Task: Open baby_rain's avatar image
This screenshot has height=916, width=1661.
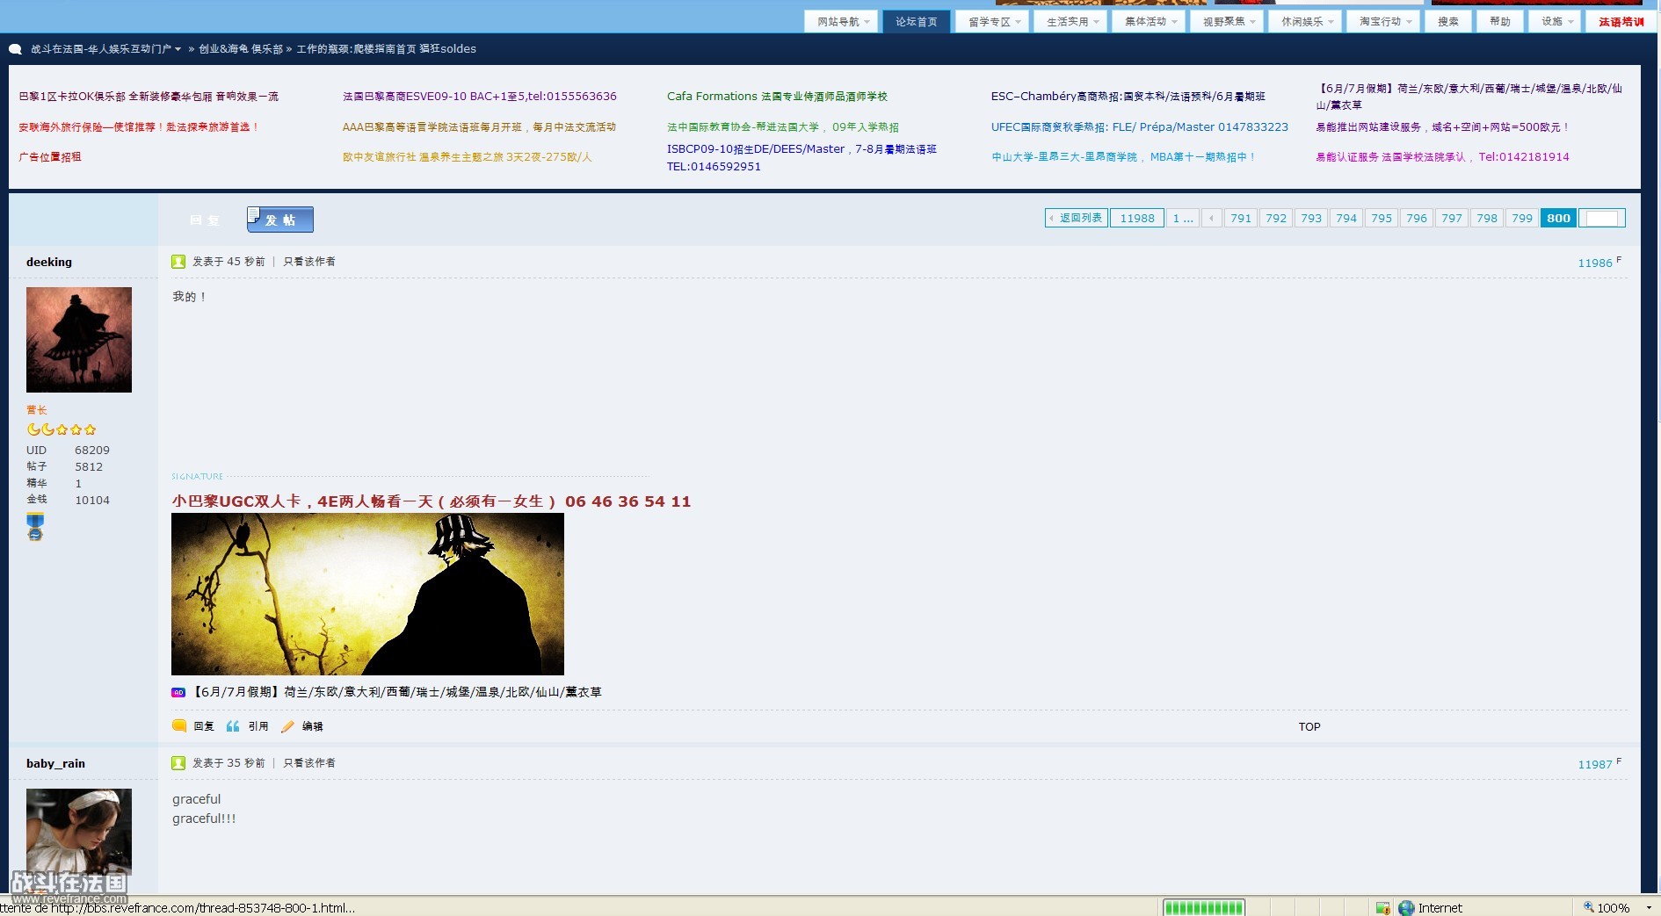Action: [79, 841]
